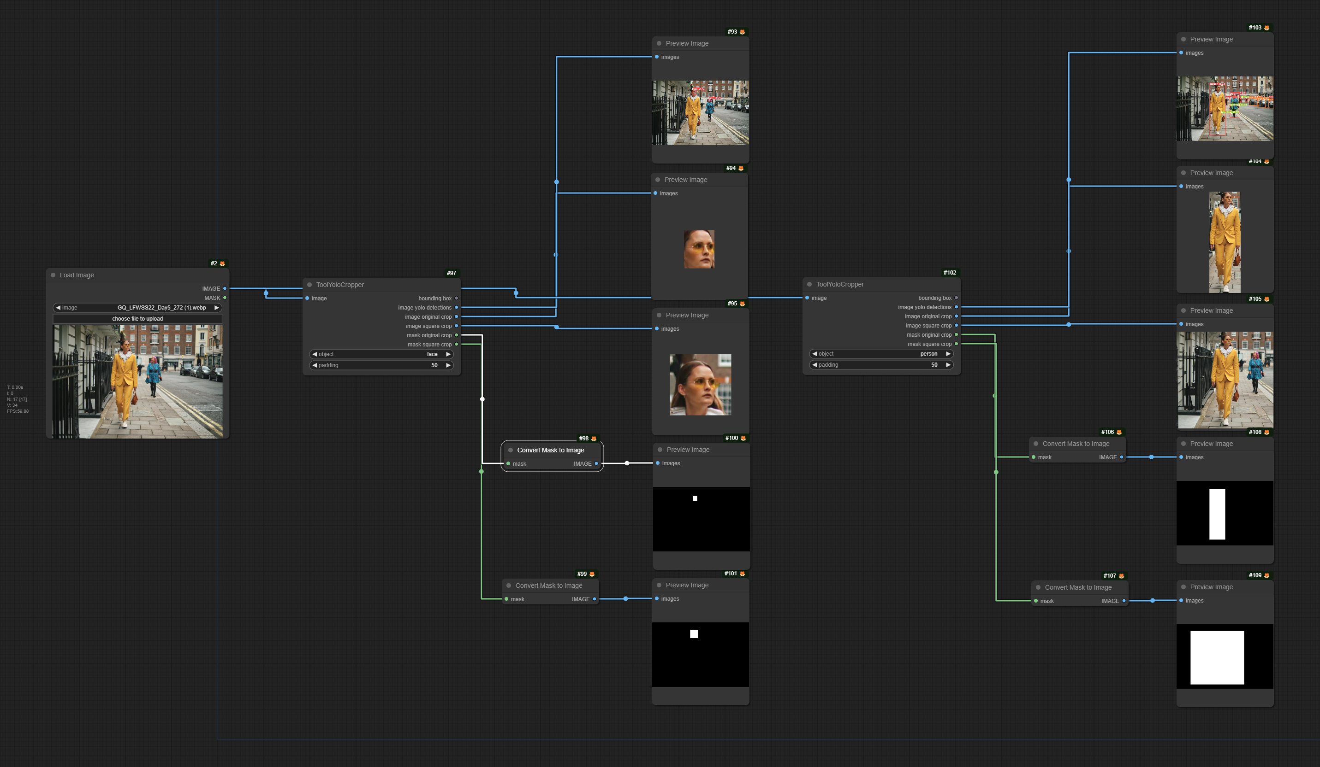Image resolution: width=1320 pixels, height=767 pixels.
Task: Click the MASK output port on Load Image
Action: click(x=225, y=298)
